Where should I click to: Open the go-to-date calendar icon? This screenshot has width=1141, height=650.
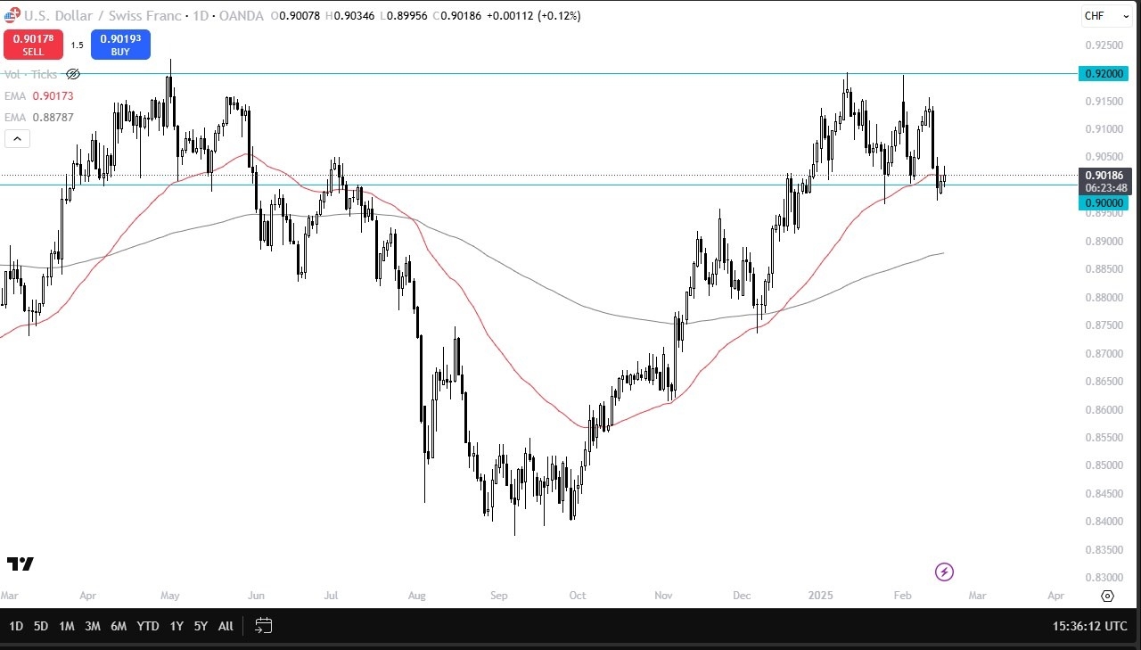[263, 626]
